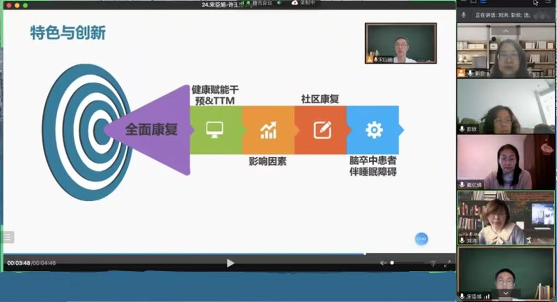Image resolution: width=557 pixels, height=302 pixels.
Task: Toggle microphone icon beside the speaking indicator
Action: (x=463, y=15)
